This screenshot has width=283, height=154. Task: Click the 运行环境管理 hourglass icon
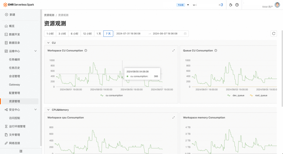(6, 126)
